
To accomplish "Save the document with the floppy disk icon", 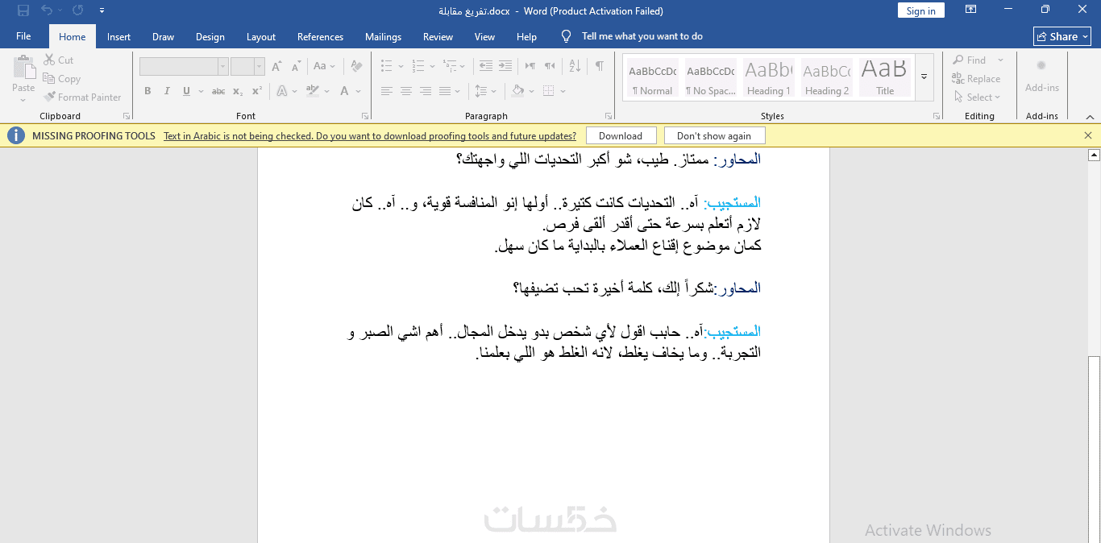I will pos(23,10).
